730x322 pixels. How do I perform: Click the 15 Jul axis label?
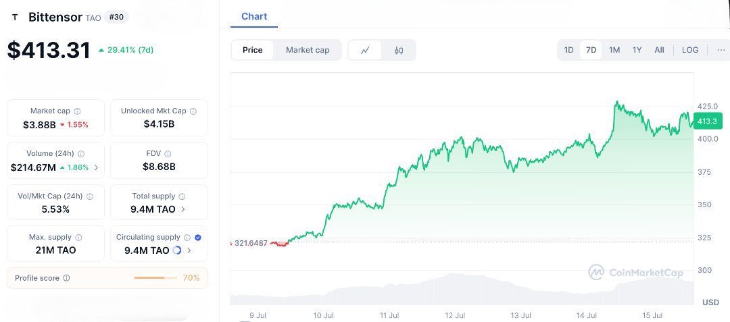(x=652, y=315)
